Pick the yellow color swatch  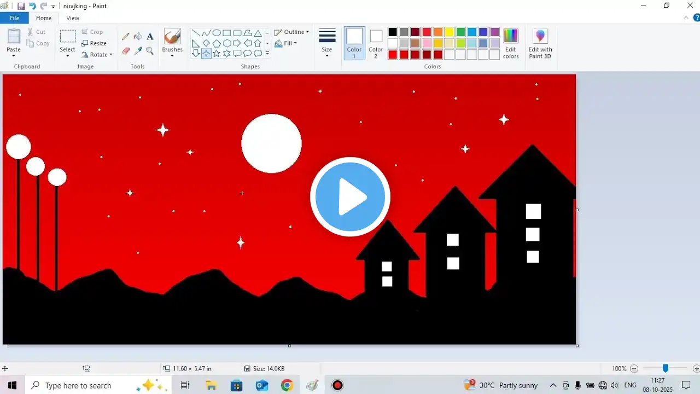point(450,32)
